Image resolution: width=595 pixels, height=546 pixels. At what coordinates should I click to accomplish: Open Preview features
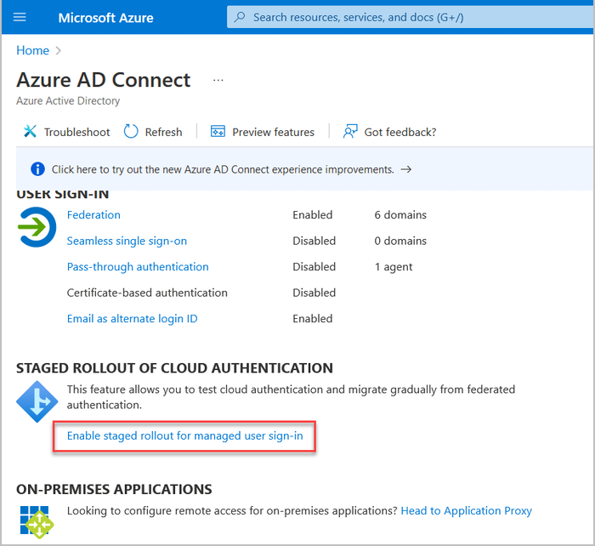coord(273,132)
